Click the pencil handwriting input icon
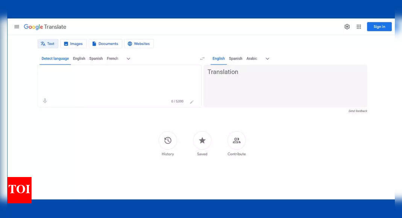 coord(192,102)
